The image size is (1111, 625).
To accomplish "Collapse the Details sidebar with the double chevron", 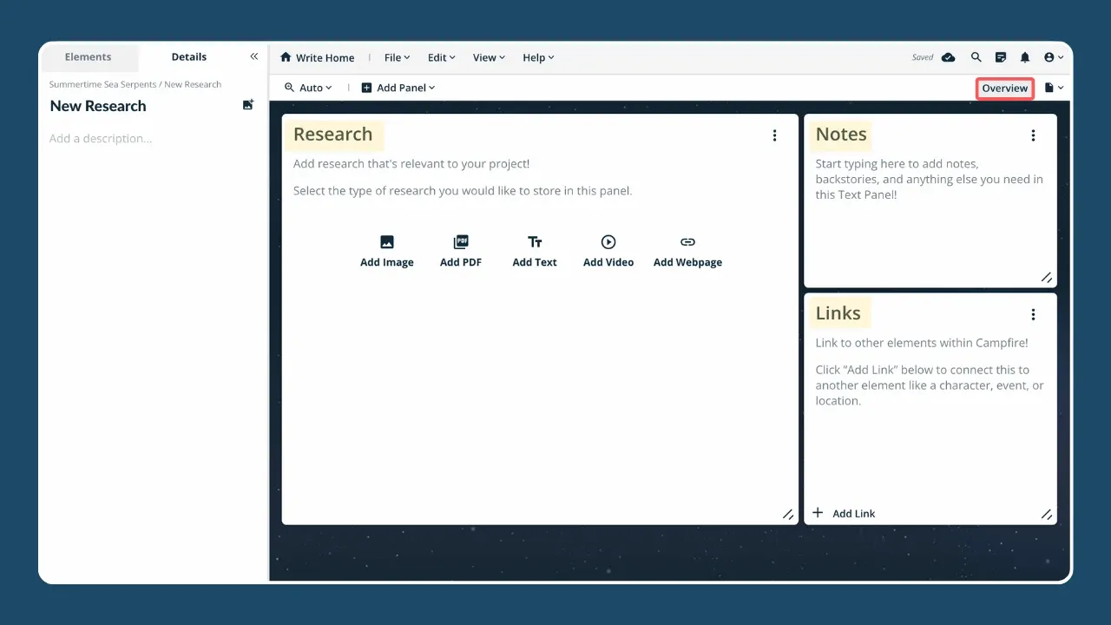I will coord(253,56).
